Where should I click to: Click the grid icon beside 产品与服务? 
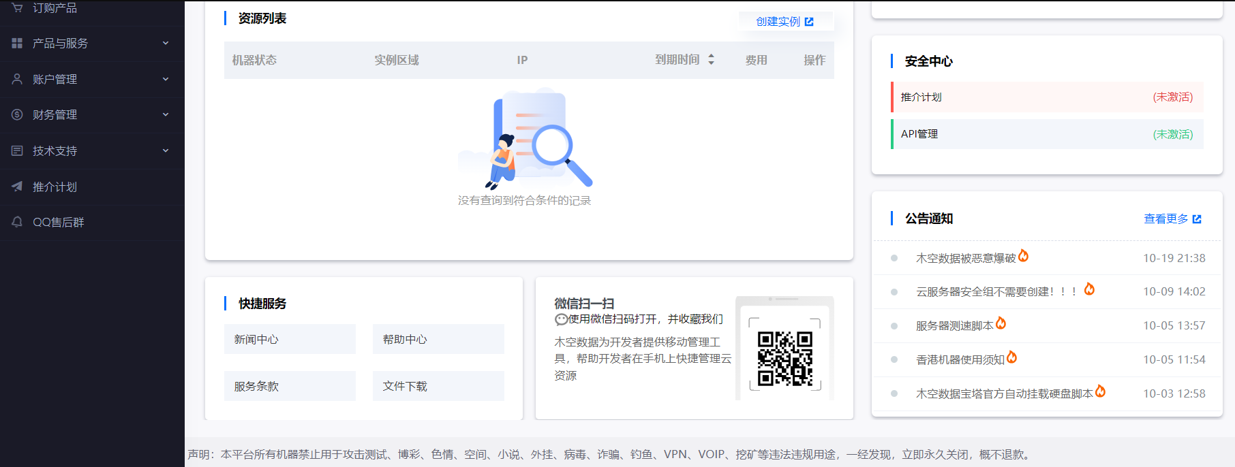tap(17, 43)
